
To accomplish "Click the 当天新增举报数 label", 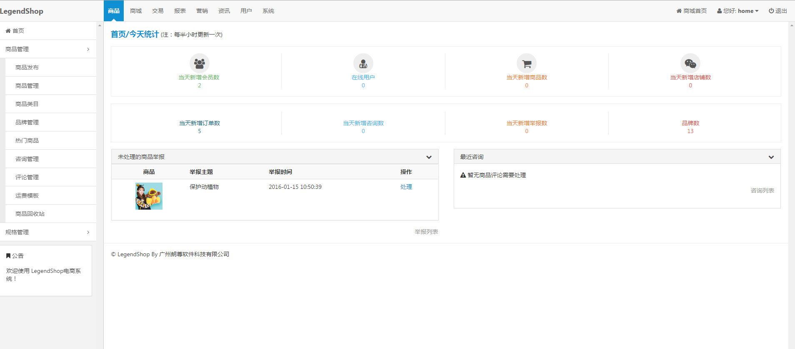I will (x=527, y=123).
